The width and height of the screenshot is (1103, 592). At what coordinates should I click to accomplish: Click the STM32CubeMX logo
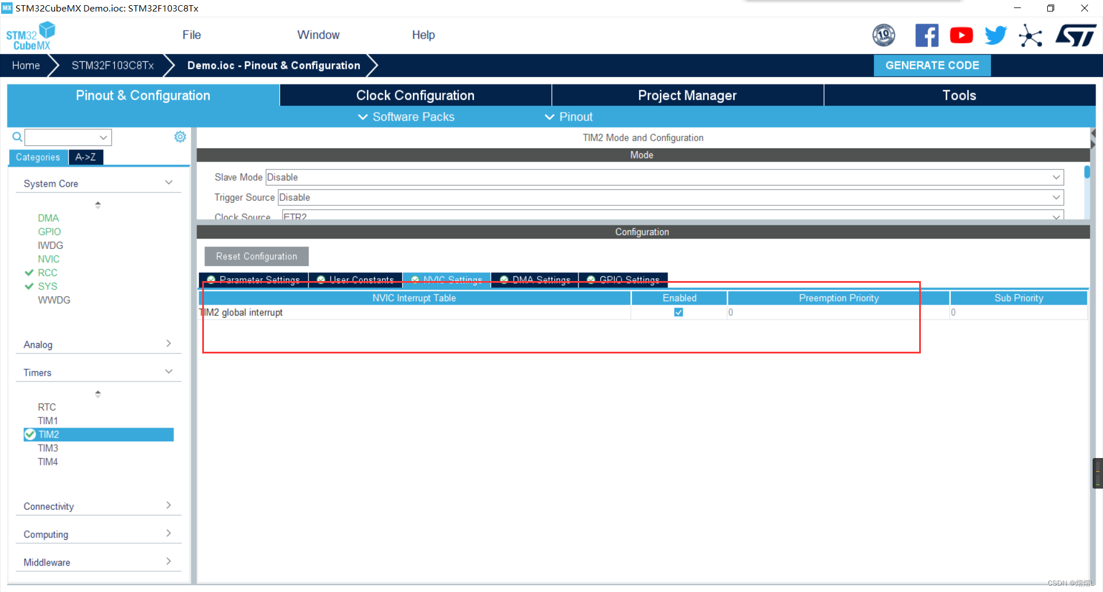click(30, 36)
